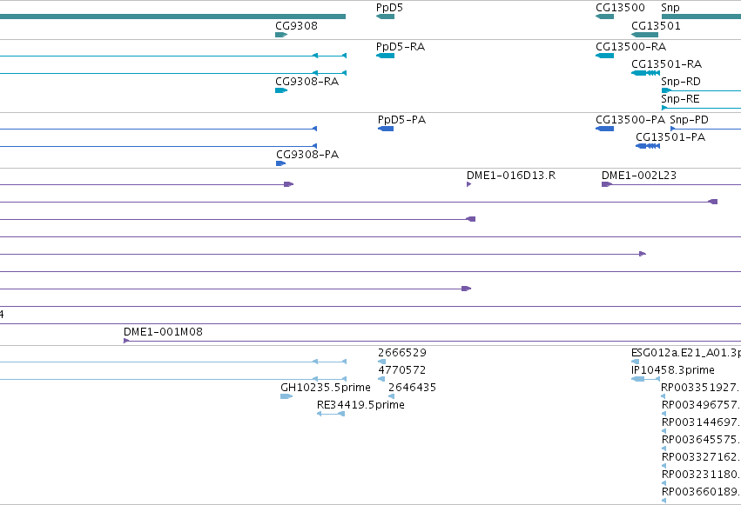Click the CG13501-RA label
Image resolution: width=741 pixels, height=505 pixels.
point(667,64)
